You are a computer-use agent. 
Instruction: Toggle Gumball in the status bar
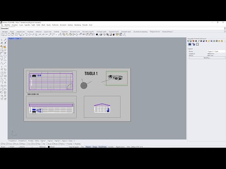point(111,147)
